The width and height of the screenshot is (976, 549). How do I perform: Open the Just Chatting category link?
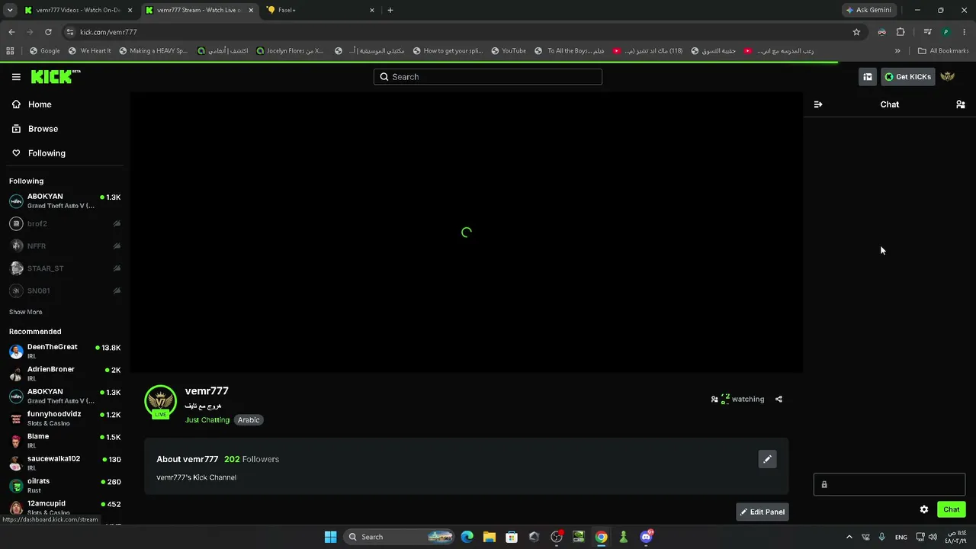207,420
